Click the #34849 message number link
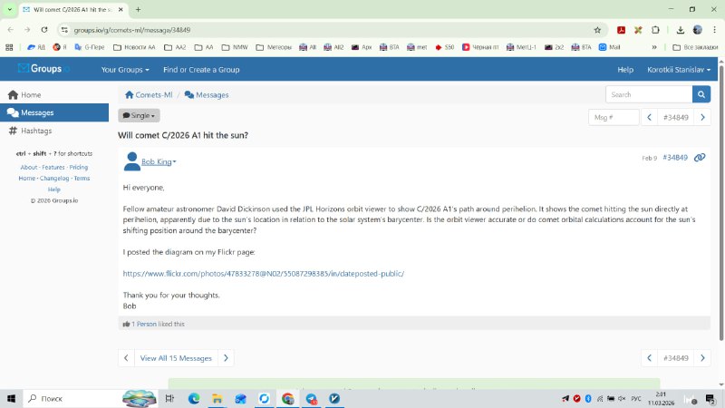The width and height of the screenshot is (725, 408). tap(675, 158)
